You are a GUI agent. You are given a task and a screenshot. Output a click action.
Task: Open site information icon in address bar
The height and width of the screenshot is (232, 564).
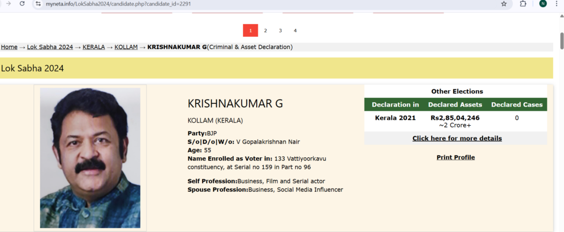(38, 4)
